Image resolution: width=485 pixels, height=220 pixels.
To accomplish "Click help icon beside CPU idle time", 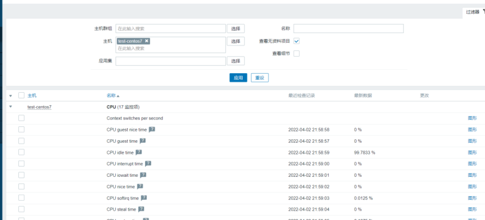I will click(139, 152).
